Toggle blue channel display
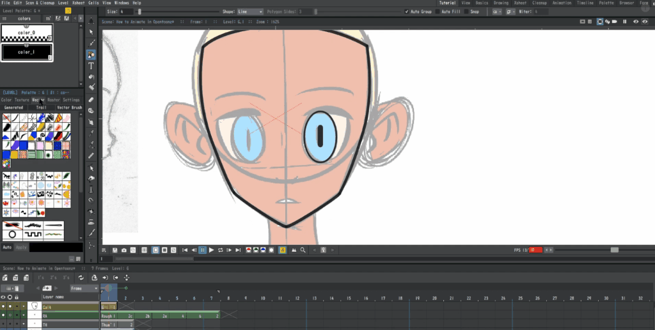655x330 pixels. [263, 250]
